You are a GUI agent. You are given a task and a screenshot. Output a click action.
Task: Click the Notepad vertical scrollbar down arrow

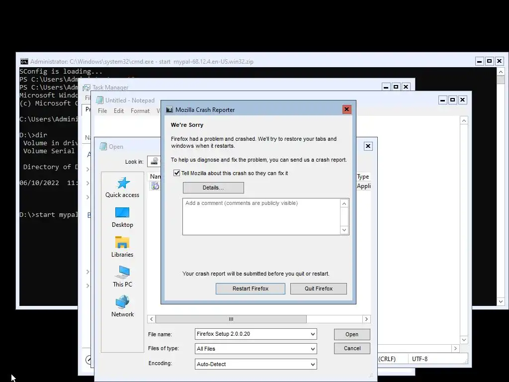click(x=464, y=340)
